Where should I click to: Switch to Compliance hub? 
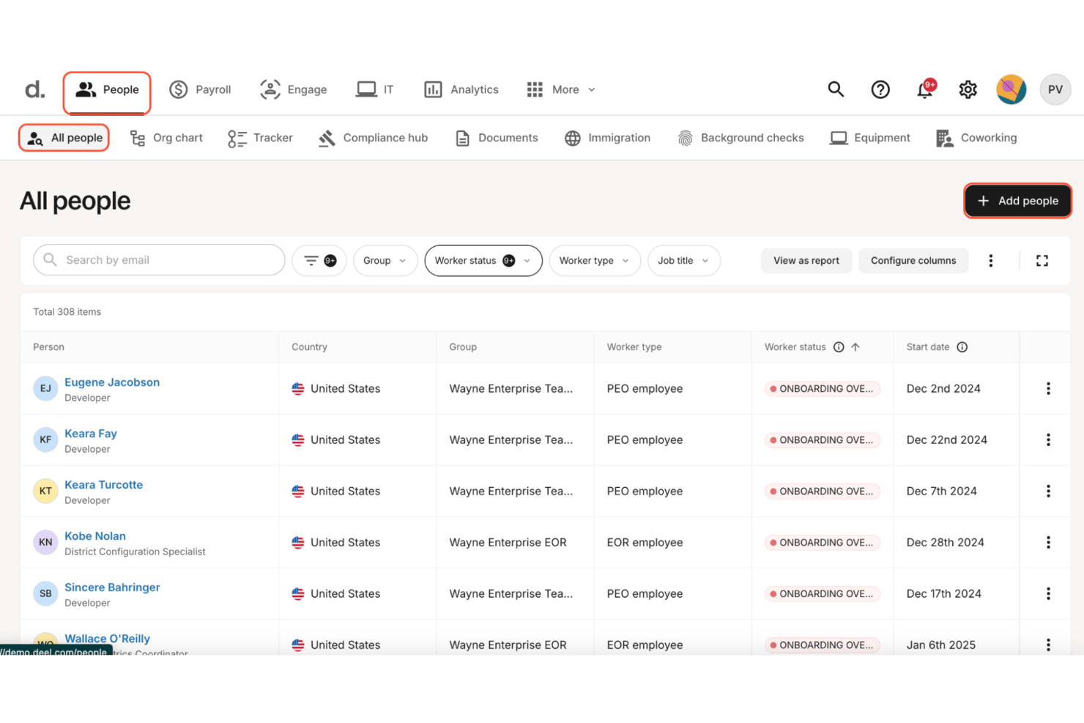click(x=373, y=138)
